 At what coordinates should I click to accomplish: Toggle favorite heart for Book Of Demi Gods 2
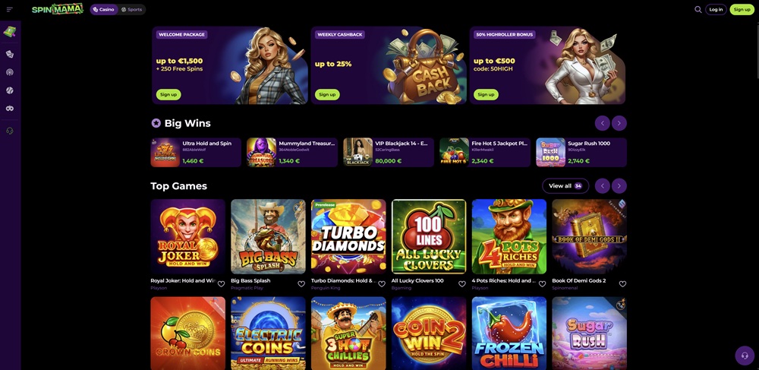point(622,284)
